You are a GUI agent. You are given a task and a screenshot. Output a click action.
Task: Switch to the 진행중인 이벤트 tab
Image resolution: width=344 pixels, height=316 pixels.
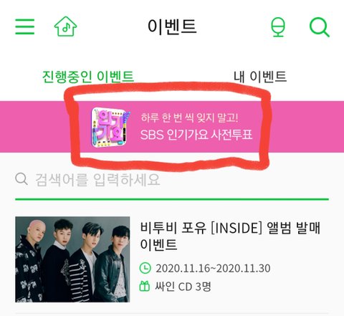88,77
